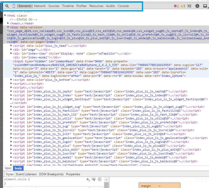Switch to the Resources tab
The height and width of the screenshot is (188, 209).
[96, 6]
